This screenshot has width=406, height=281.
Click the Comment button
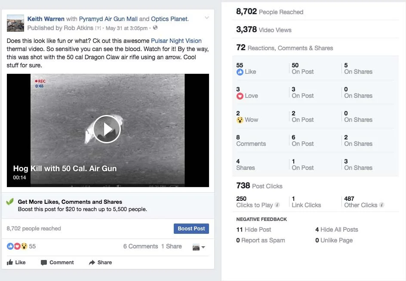[57, 263]
